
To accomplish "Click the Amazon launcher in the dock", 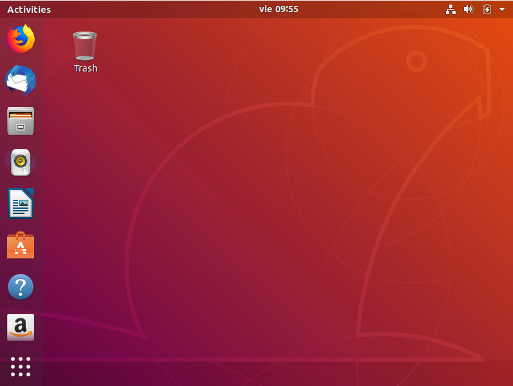I will coord(21,327).
